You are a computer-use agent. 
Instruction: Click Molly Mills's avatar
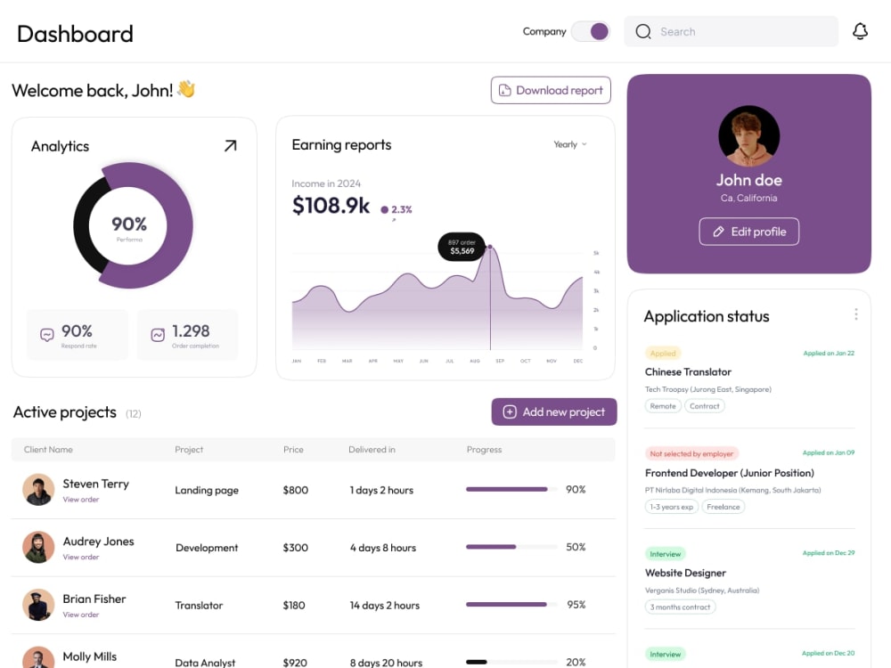point(38,658)
